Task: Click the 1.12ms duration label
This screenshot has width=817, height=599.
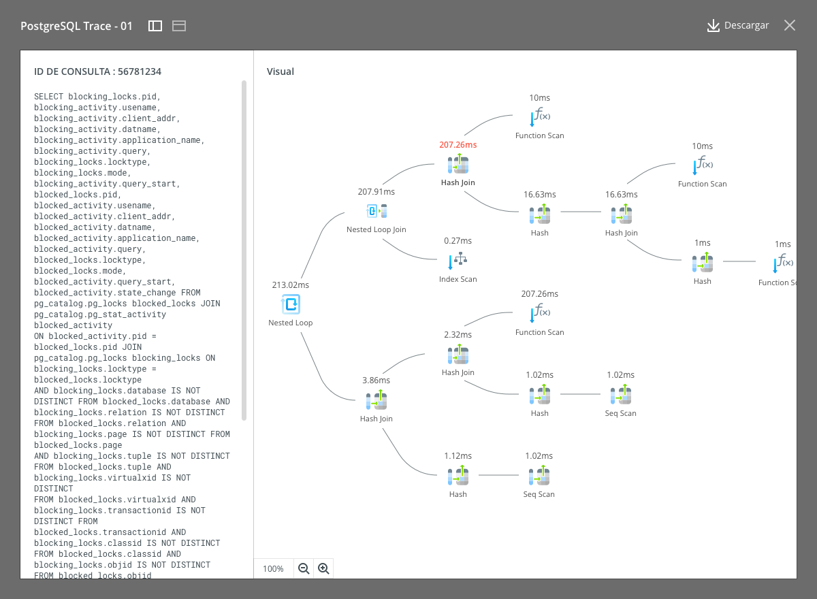Action: [458, 455]
